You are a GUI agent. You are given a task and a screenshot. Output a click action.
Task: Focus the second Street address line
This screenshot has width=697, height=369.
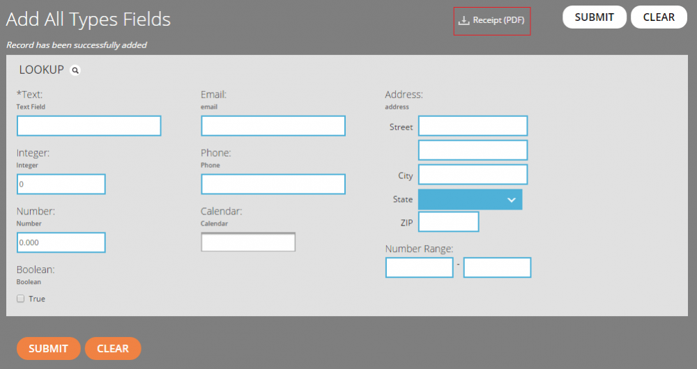point(473,150)
